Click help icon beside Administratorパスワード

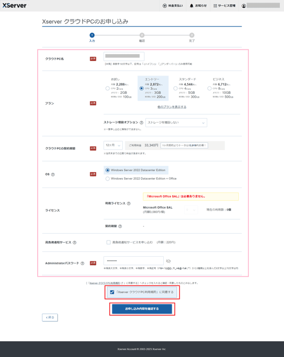[82, 263]
